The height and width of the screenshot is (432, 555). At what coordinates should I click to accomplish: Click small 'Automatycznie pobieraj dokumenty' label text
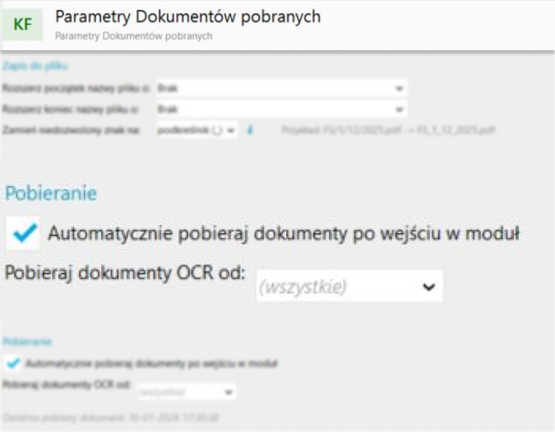coord(152,363)
